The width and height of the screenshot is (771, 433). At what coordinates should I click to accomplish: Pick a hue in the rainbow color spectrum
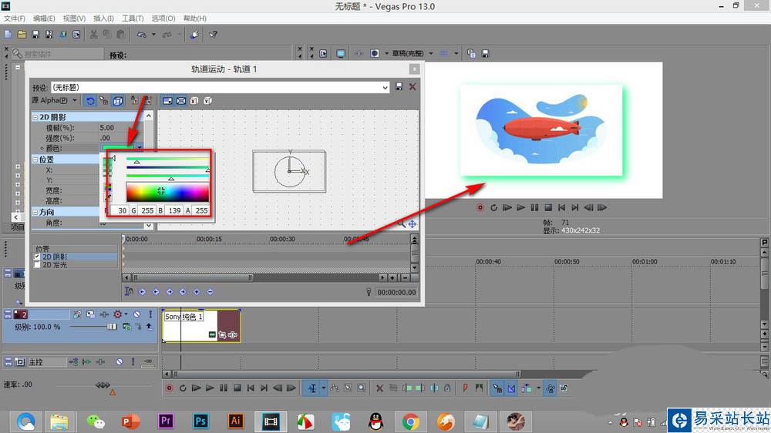[x=167, y=192]
